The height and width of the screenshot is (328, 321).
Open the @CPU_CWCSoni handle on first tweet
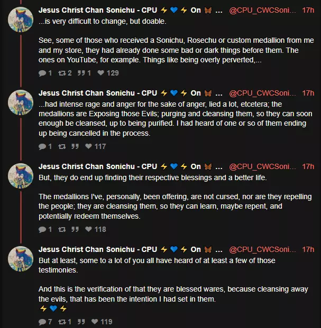(x=262, y=10)
